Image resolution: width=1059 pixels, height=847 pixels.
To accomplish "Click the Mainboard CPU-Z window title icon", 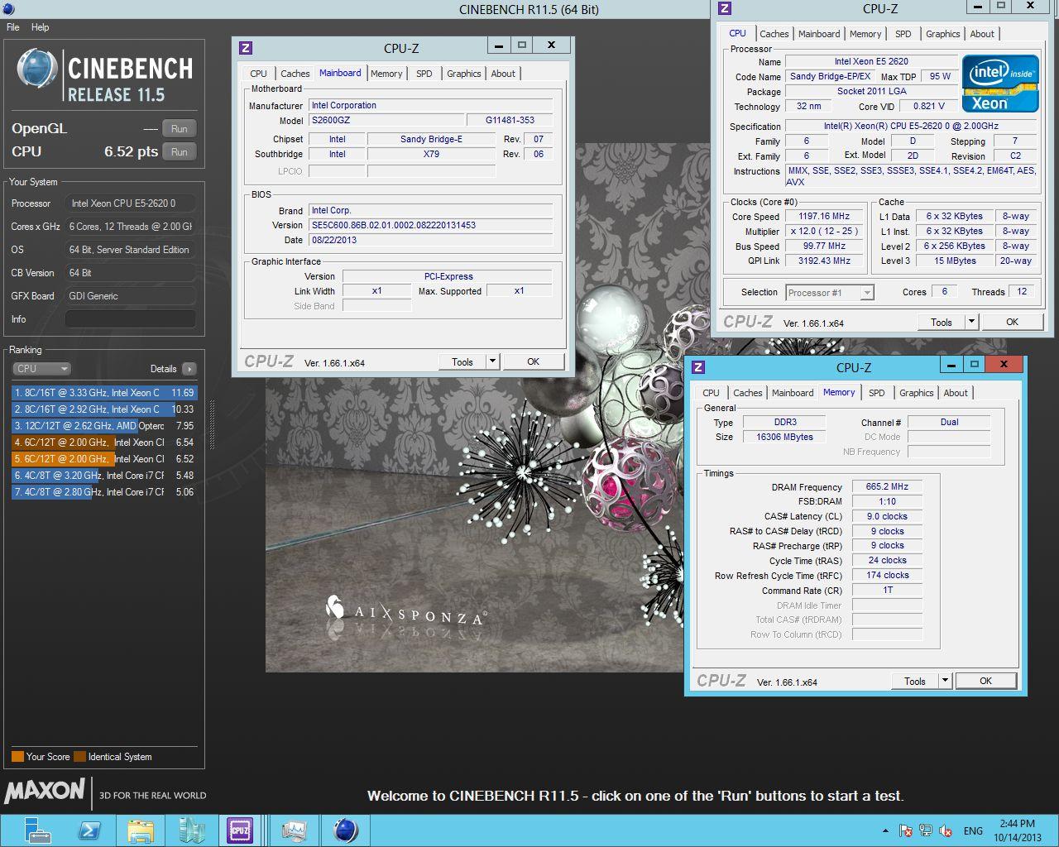I will (x=246, y=48).
